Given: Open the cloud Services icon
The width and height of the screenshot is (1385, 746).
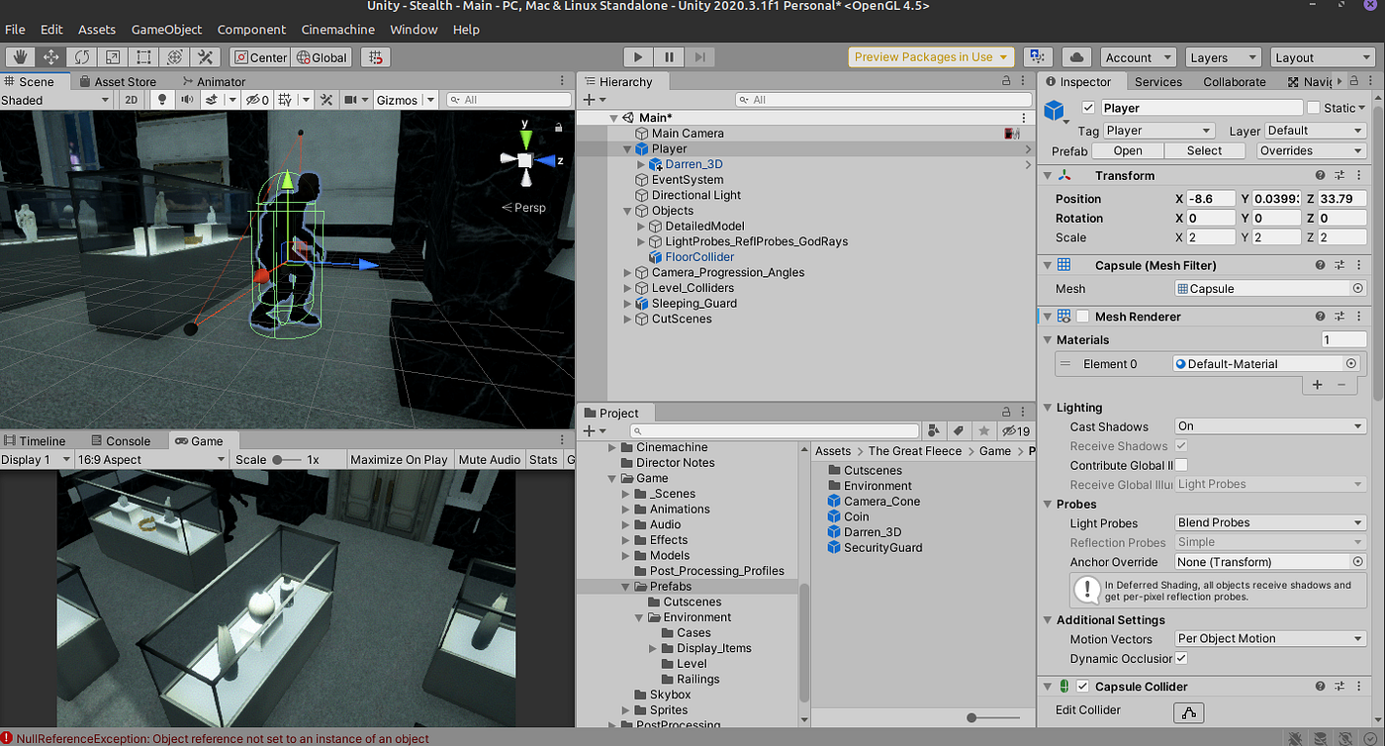Looking at the screenshot, I should 1077,57.
